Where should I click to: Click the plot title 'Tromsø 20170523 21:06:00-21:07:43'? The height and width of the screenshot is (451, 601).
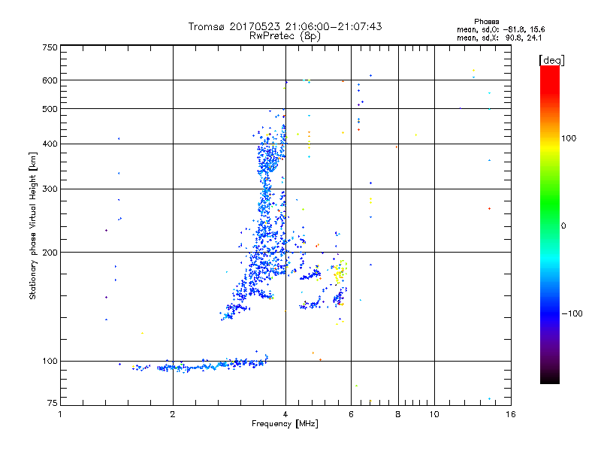(285, 26)
